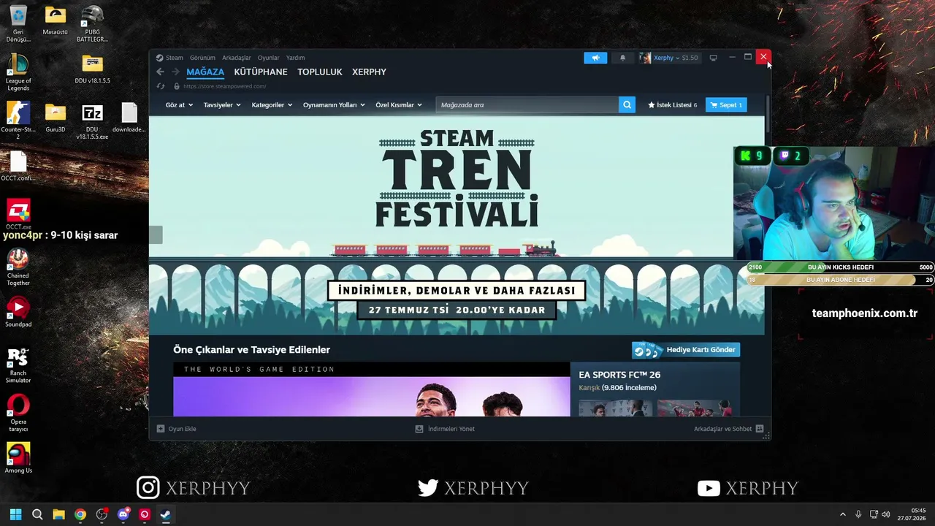This screenshot has height=526, width=935.
Task: Open the recycle bin on desktop
Action: (x=18, y=24)
